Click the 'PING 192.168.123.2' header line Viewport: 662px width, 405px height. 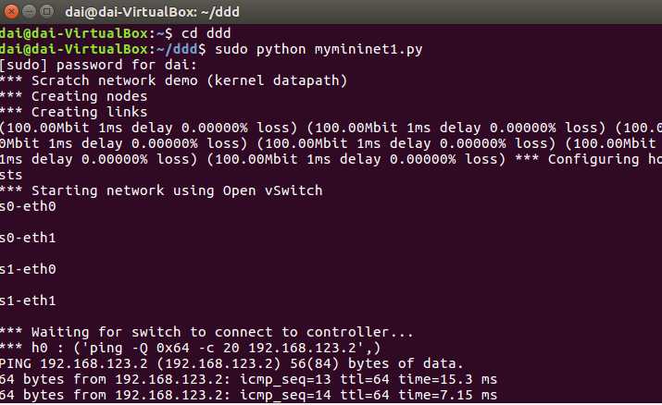coord(231,363)
